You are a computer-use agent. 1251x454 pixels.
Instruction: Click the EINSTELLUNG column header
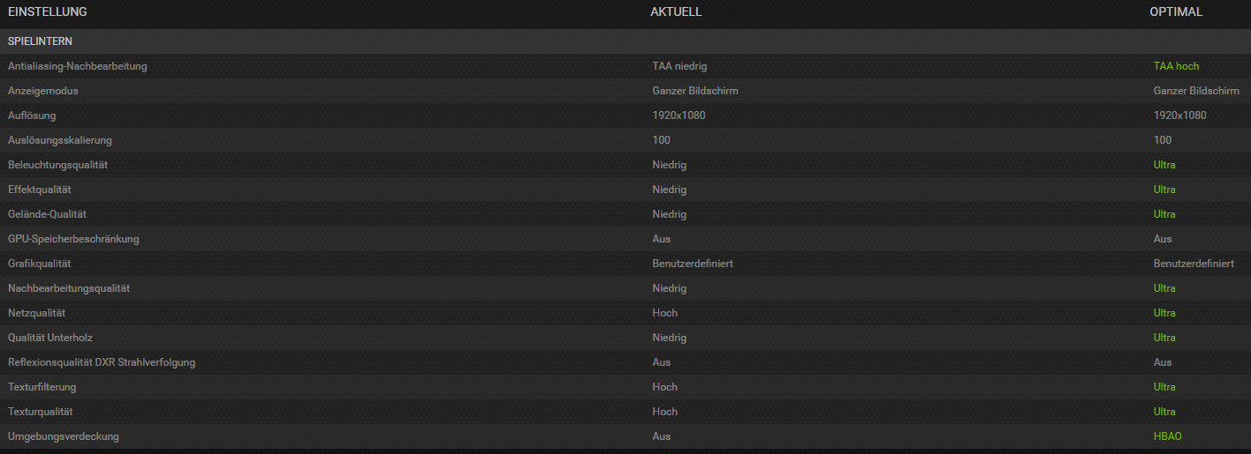(x=48, y=12)
